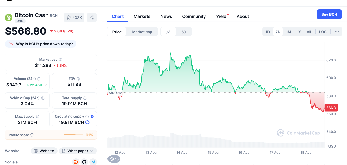
Task: Expand the Volume (24h) details chevron
Action: point(46,85)
